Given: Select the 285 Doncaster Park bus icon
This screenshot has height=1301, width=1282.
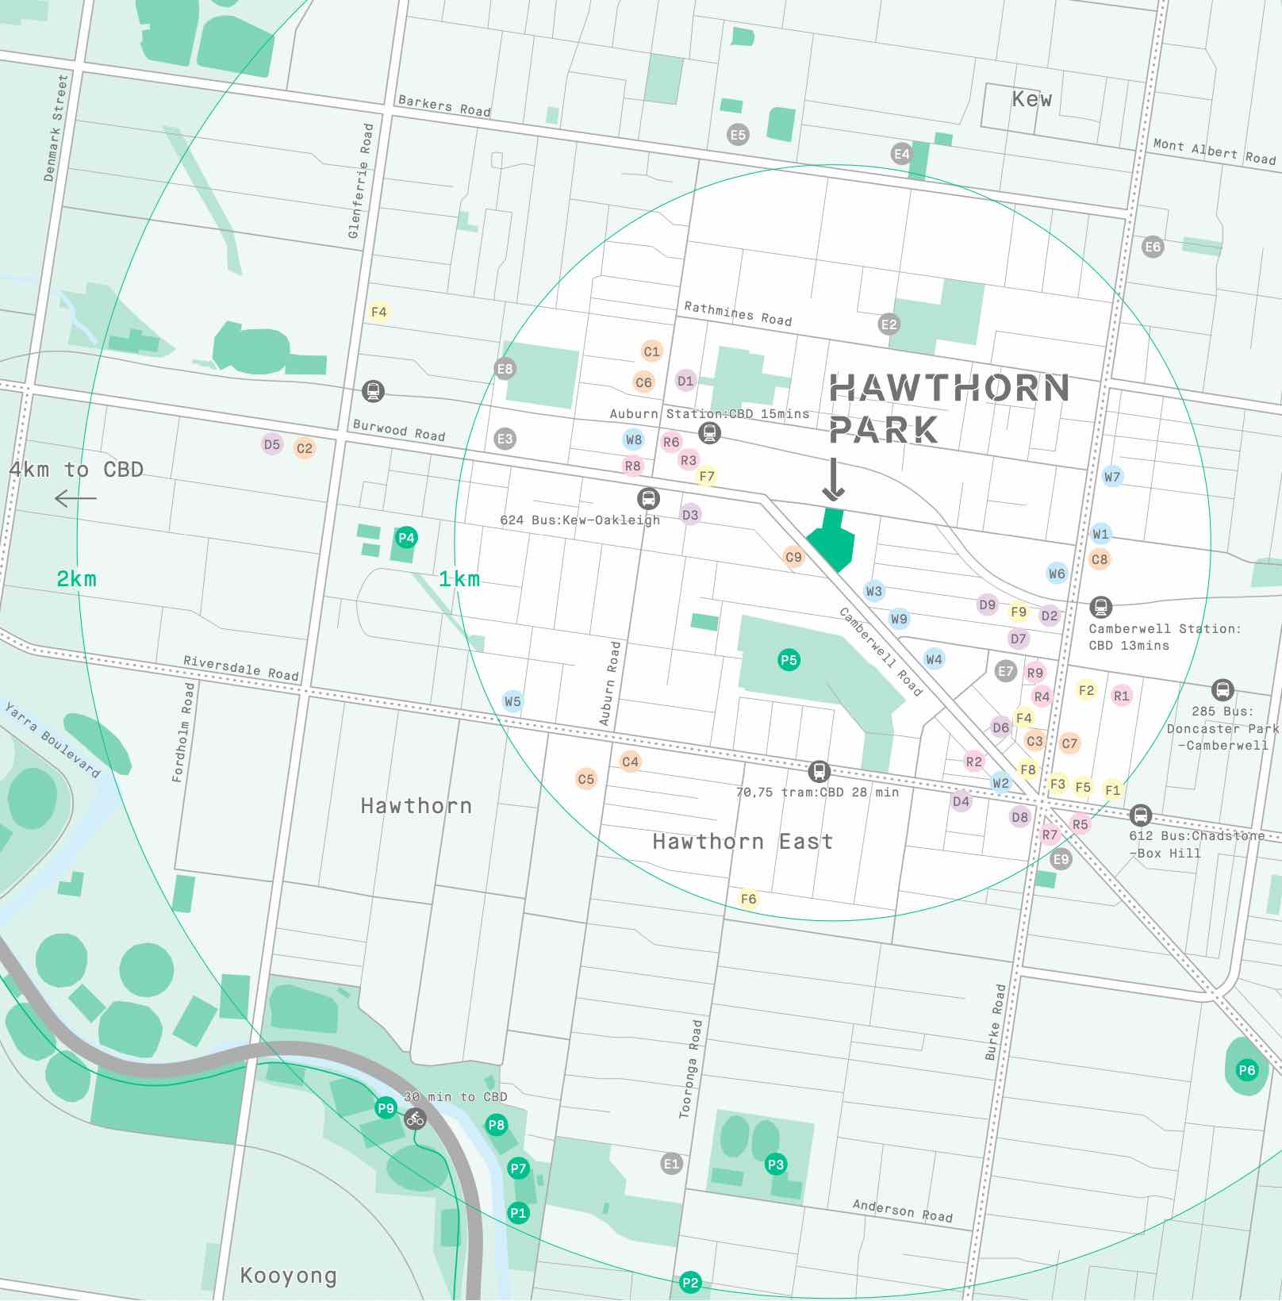Looking at the screenshot, I should point(1223,689).
